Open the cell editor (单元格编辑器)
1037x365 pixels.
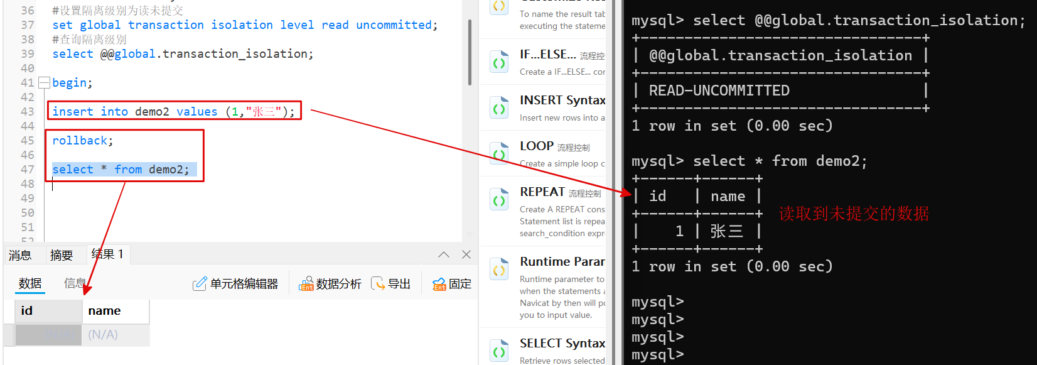click(x=235, y=284)
